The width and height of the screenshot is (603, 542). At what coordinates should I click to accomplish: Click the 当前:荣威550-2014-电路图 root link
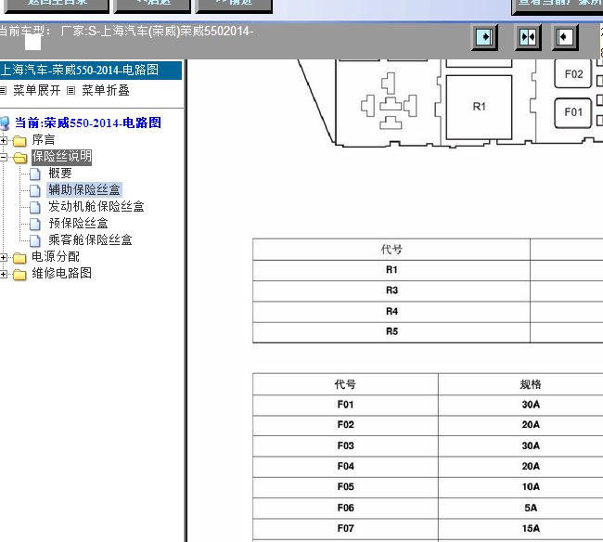click(x=88, y=123)
